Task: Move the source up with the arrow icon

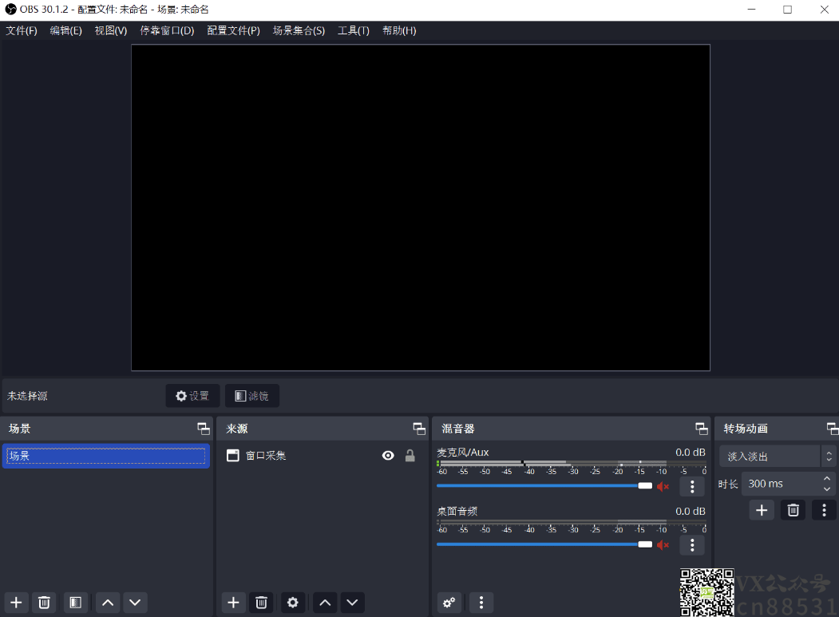Action: (x=324, y=603)
